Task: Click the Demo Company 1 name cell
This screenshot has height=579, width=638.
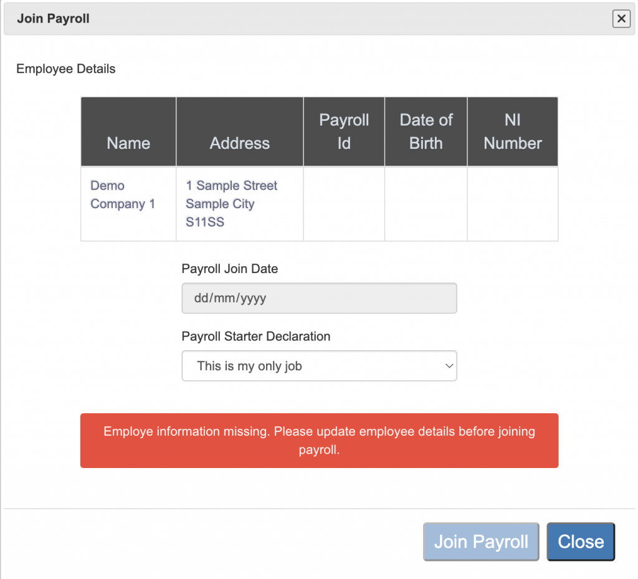Action: (123, 194)
